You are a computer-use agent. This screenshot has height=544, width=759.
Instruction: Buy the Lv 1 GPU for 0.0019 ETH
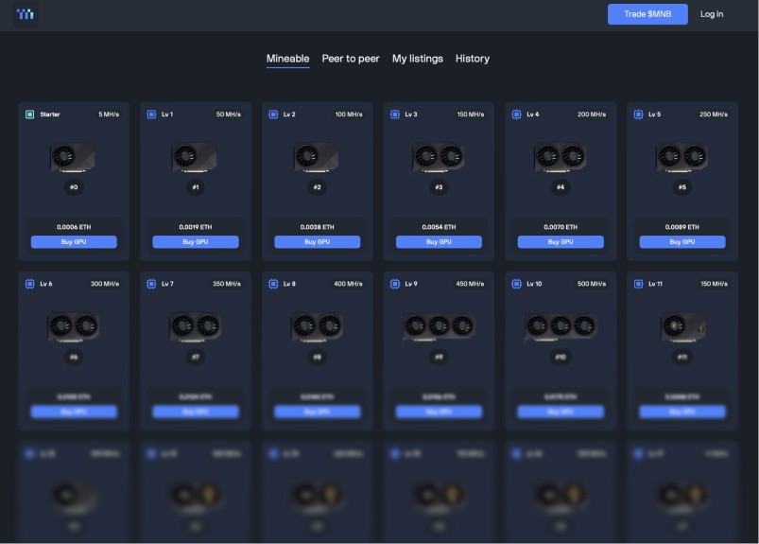click(x=196, y=241)
